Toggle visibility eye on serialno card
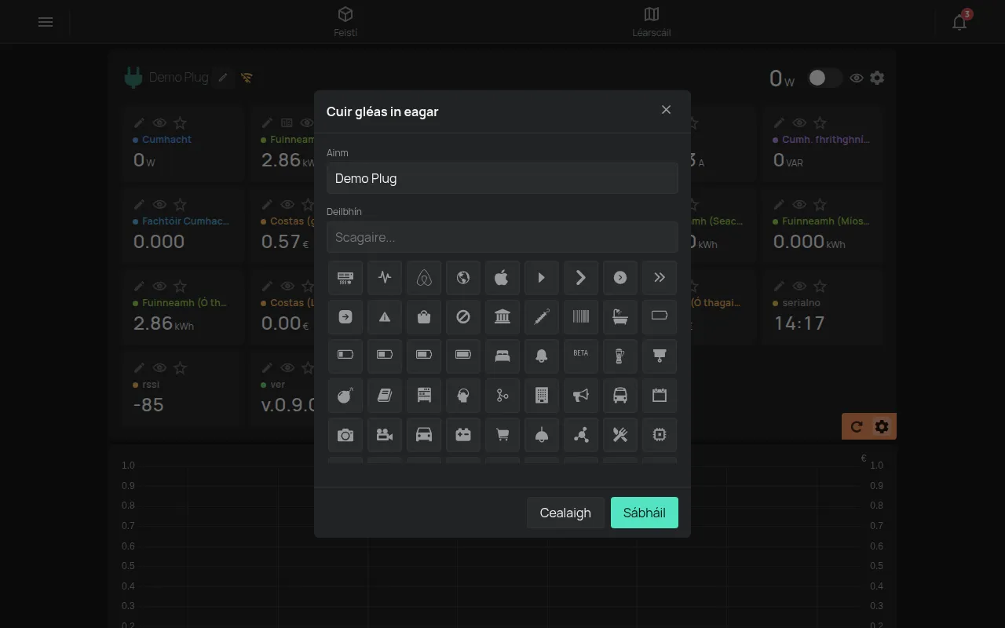Image resolution: width=1005 pixels, height=628 pixels. click(799, 287)
